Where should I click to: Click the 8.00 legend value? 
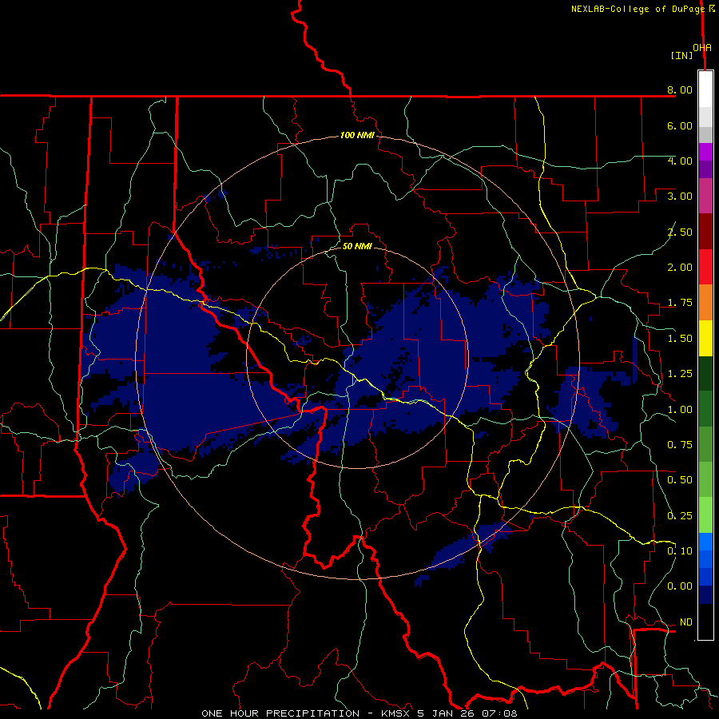(680, 89)
